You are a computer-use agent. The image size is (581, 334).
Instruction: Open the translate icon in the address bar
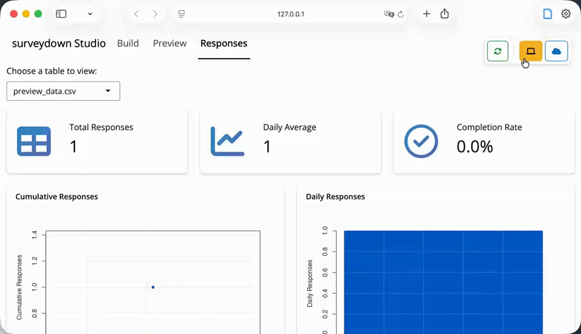(389, 14)
